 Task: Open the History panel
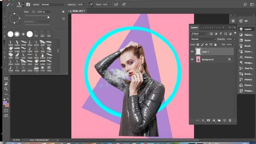[246, 80]
